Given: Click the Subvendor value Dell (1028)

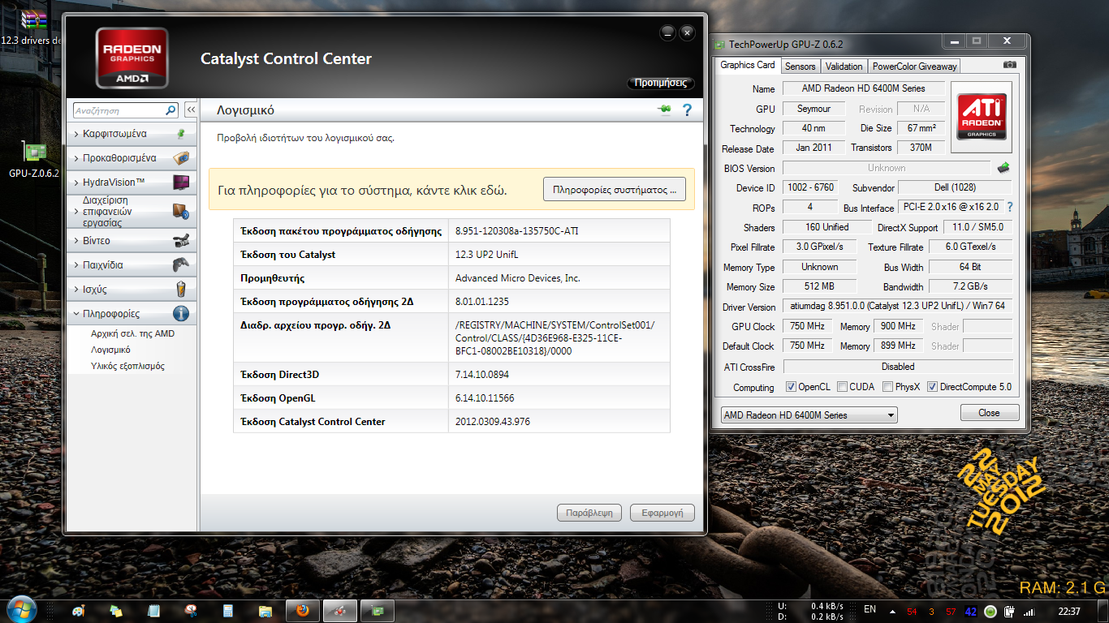Looking at the screenshot, I should click(x=955, y=187).
